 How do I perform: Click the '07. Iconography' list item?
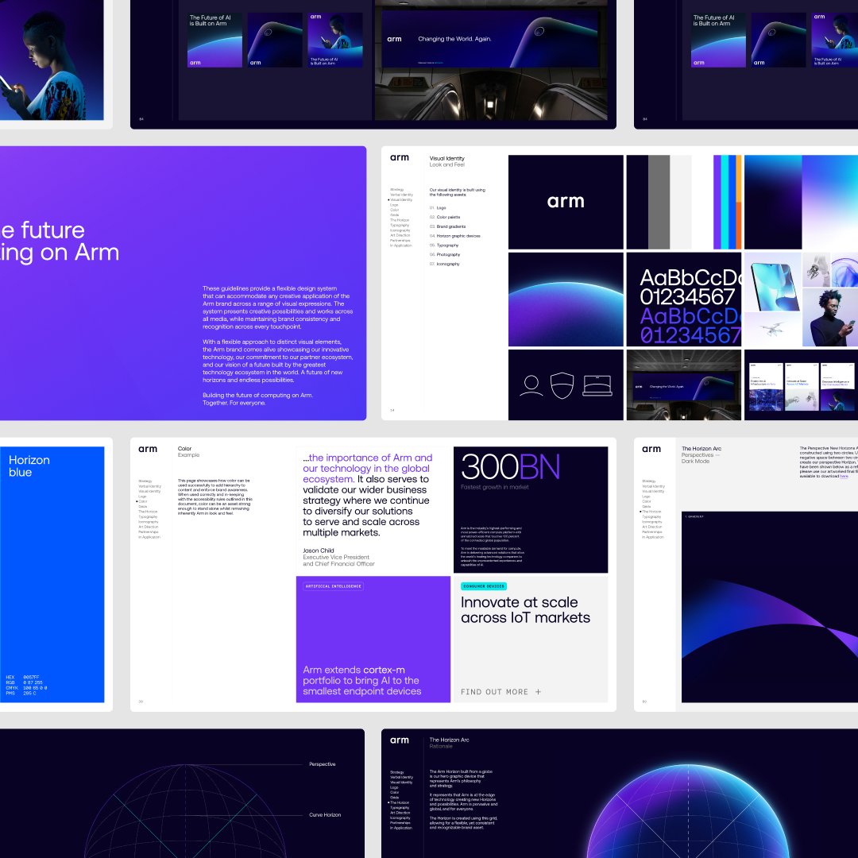[x=444, y=264]
